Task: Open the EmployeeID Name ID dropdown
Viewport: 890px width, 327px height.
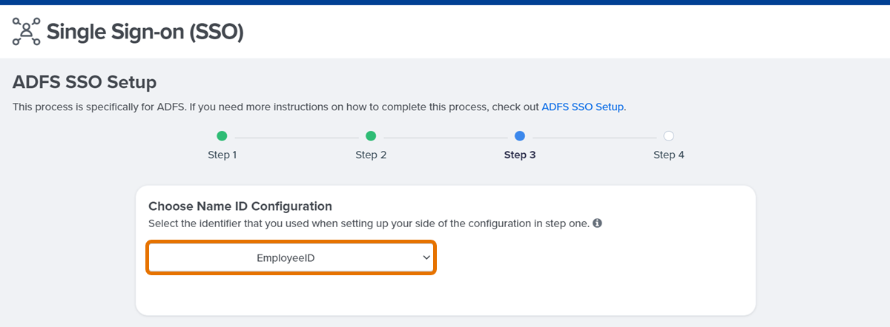Action: pos(291,257)
